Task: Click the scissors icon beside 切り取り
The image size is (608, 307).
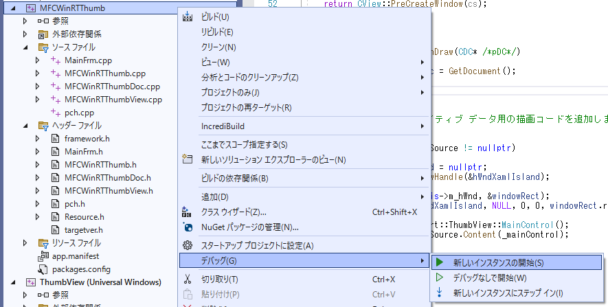Action: coord(188,279)
